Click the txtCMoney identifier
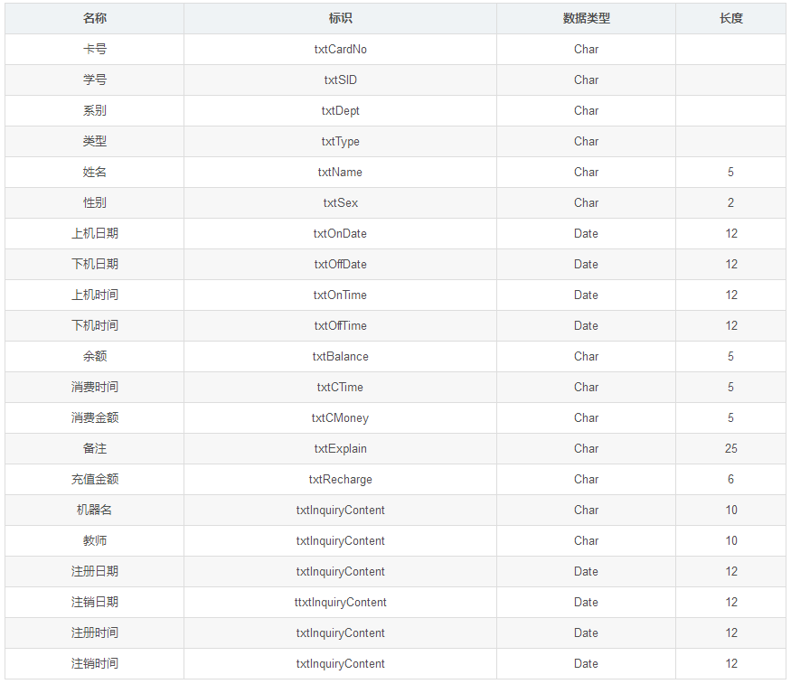The height and width of the screenshot is (684, 791). (340, 417)
